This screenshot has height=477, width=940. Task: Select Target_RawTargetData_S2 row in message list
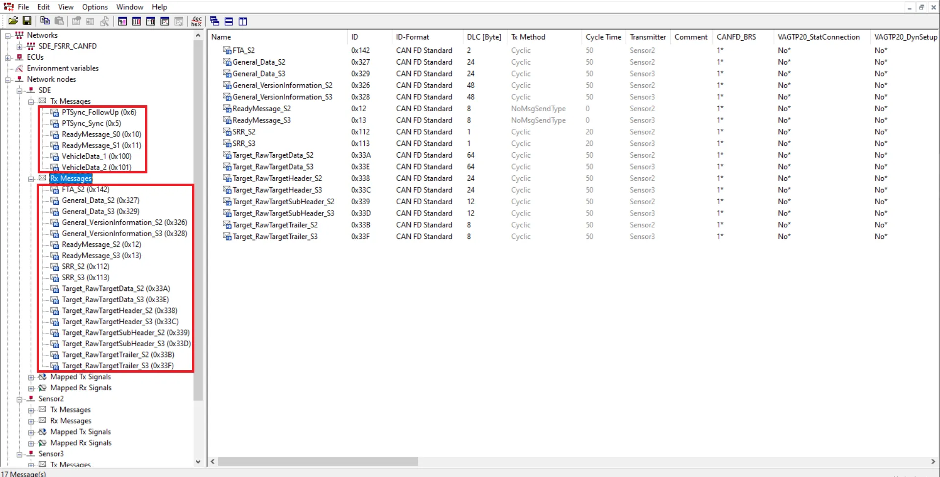[273, 155]
